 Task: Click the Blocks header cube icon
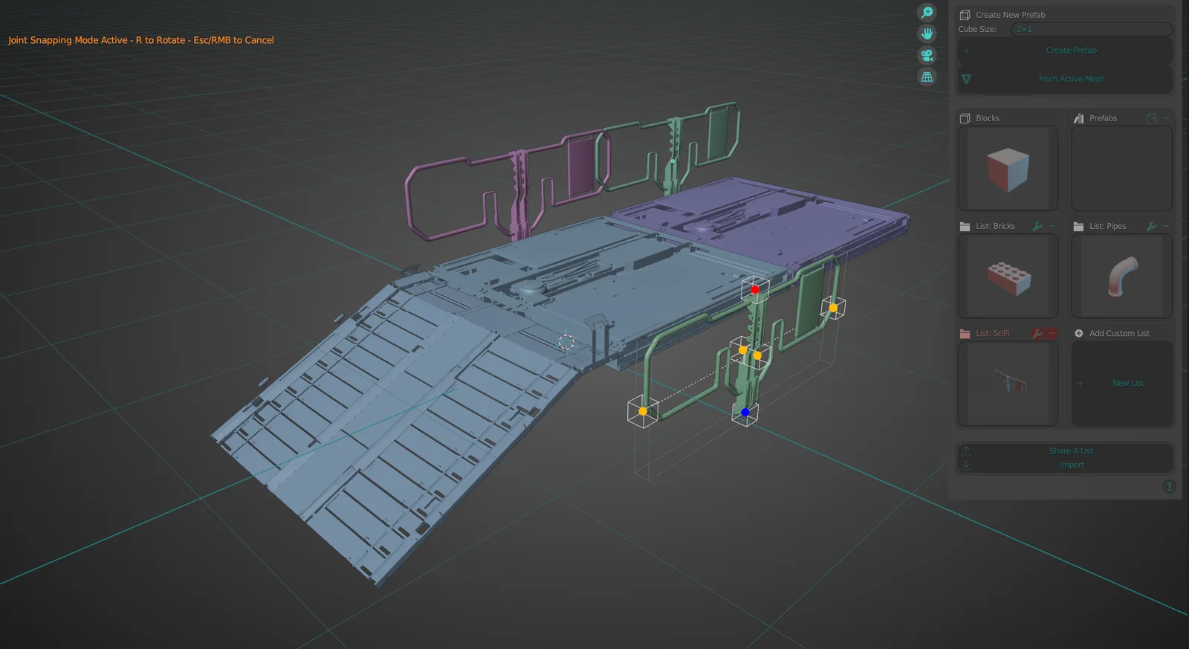tap(965, 118)
